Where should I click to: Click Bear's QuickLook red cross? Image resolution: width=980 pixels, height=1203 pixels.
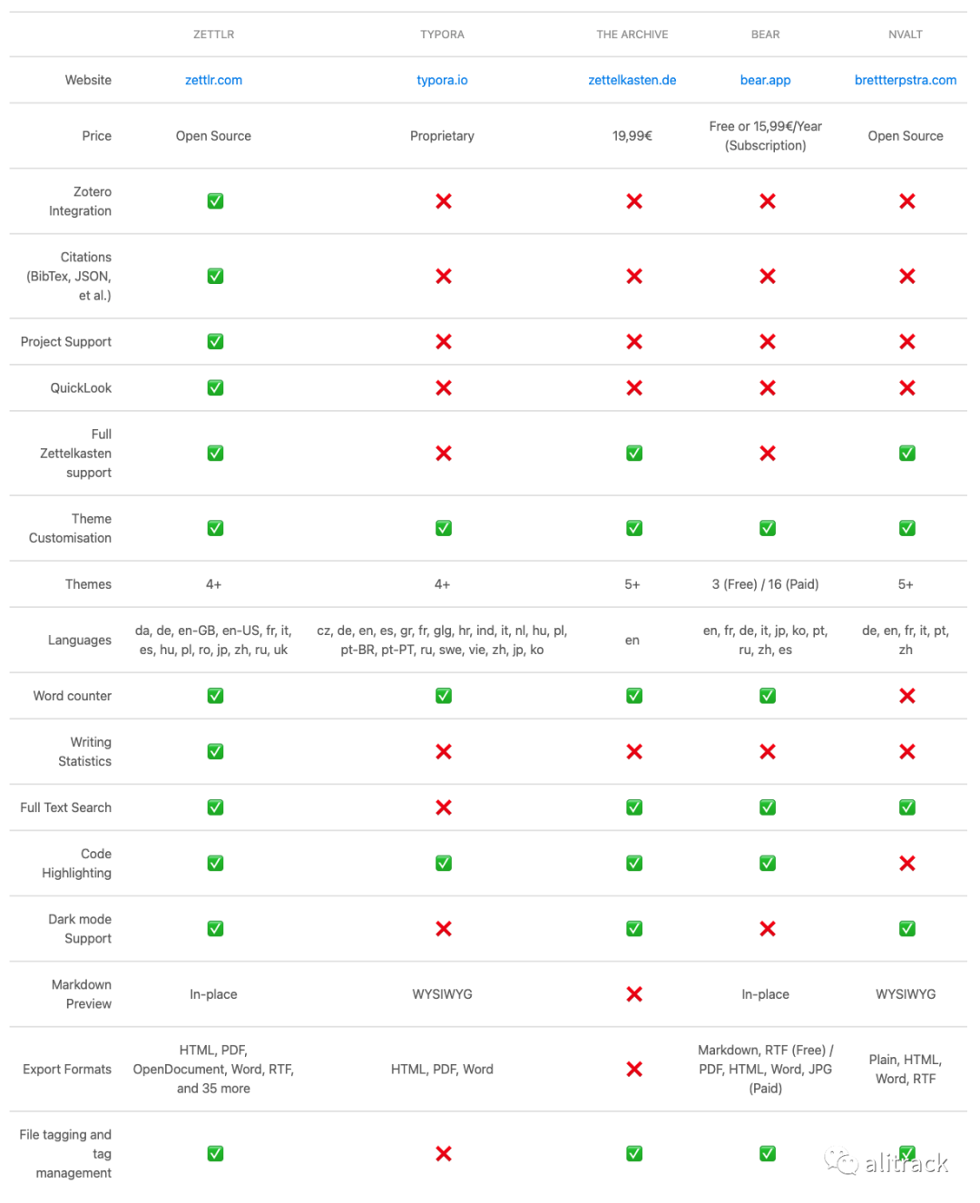(x=767, y=388)
